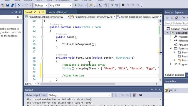
Task: Collapse the Form1_Load method at line 18
Action: point(42,58)
